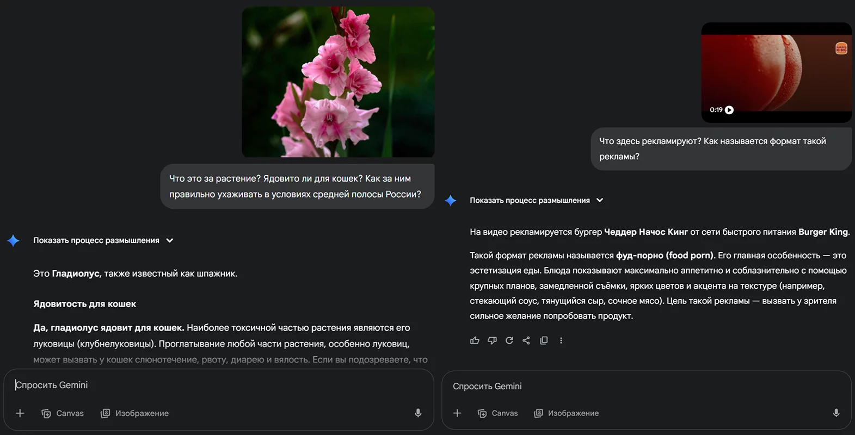Share the Burger King answer
Image resolution: width=855 pixels, height=435 pixels.
coord(526,340)
